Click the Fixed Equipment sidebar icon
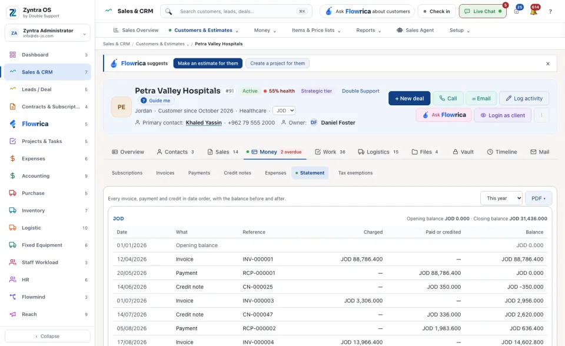Image resolution: width=565 pixels, height=346 pixels. pyautogui.click(x=12, y=245)
